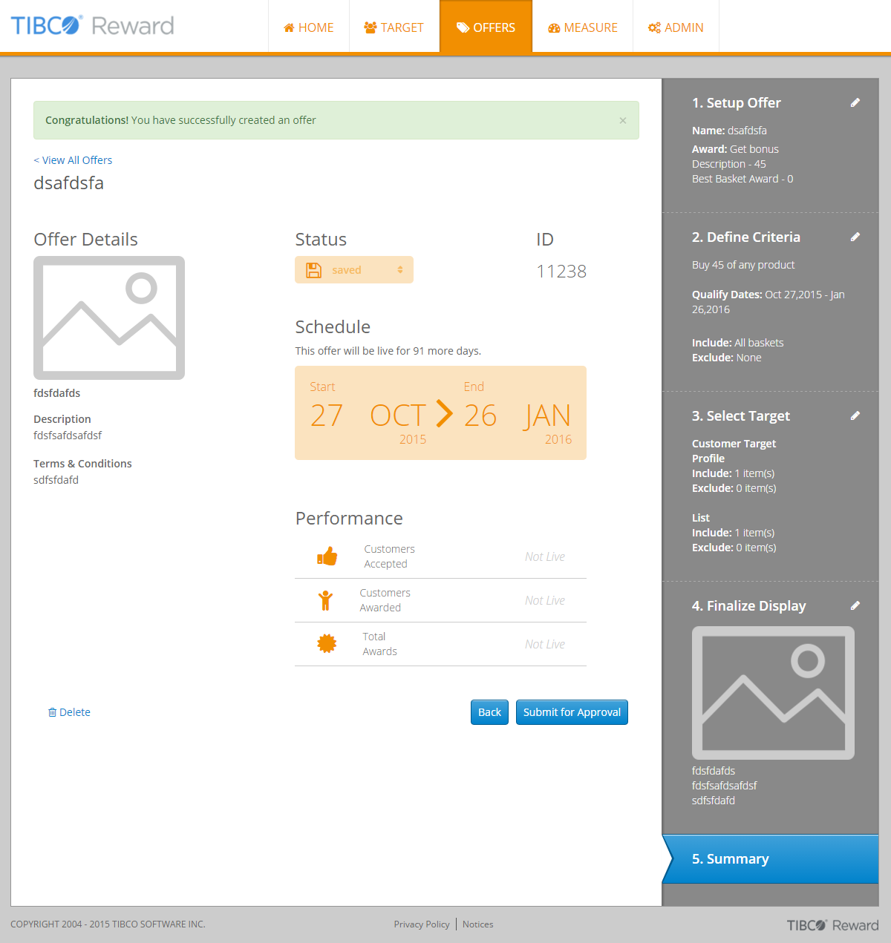Go to the MEASURE tab
The image size is (891, 943).
tap(583, 27)
